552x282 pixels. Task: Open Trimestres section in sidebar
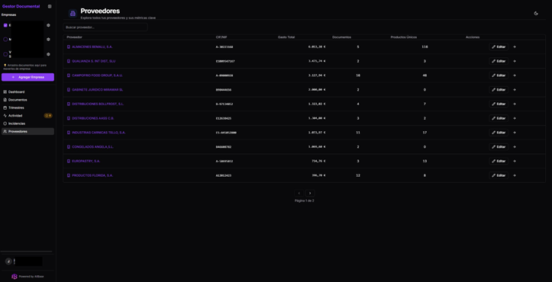[x=27, y=107]
